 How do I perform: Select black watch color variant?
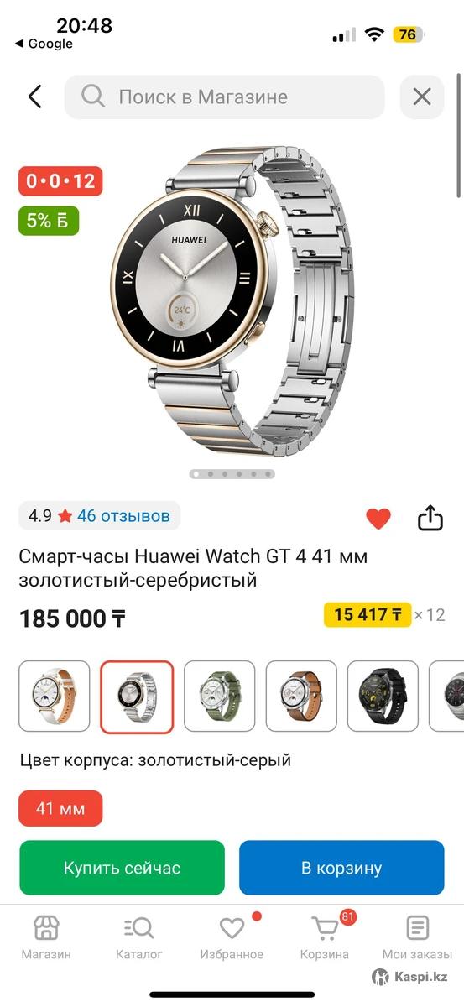pyautogui.click(x=383, y=697)
